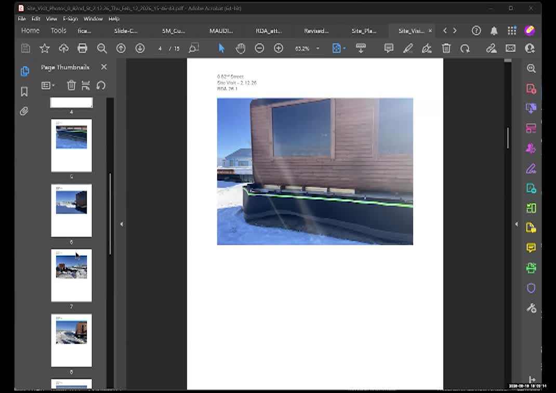Screen dimensions: 556x393
Task: Open the Help question mark icon
Action: coord(476,31)
